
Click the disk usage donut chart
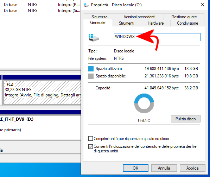(x=144, y=103)
